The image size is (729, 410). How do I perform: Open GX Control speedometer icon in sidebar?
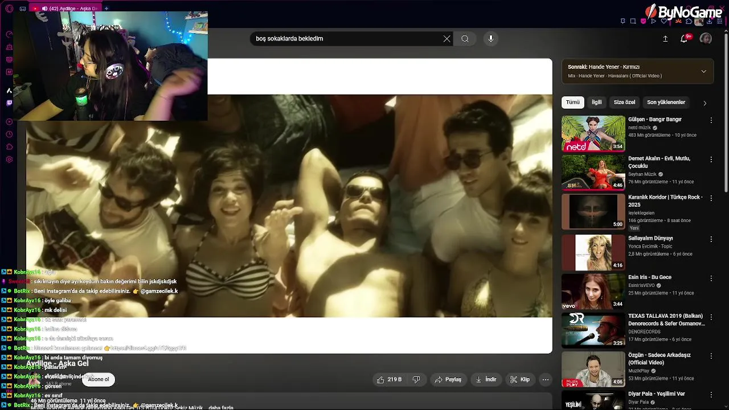tap(9, 34)
